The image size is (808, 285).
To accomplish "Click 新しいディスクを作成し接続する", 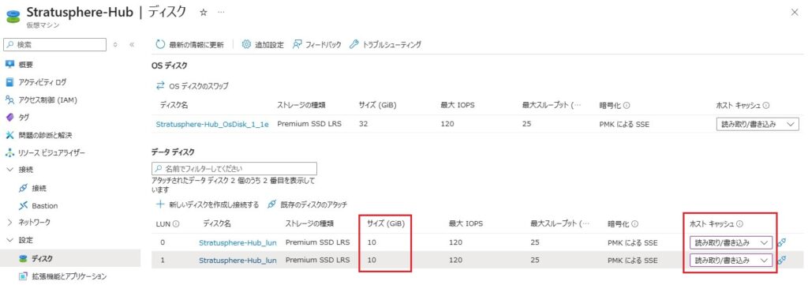I will click(x=208, y=204).
